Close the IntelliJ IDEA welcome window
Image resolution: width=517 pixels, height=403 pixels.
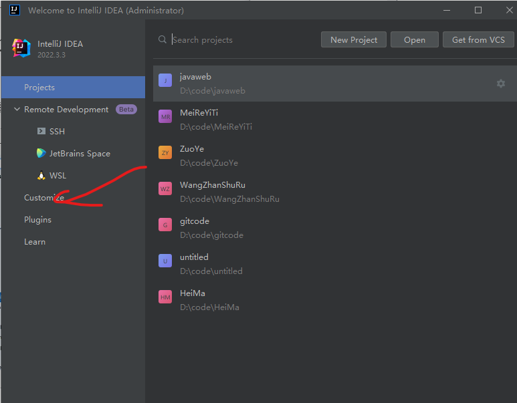coord(509,10)
